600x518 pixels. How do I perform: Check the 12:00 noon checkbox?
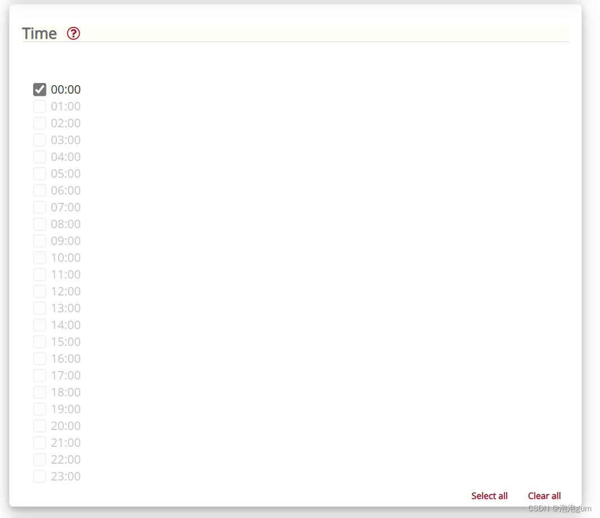coord(40,292)
